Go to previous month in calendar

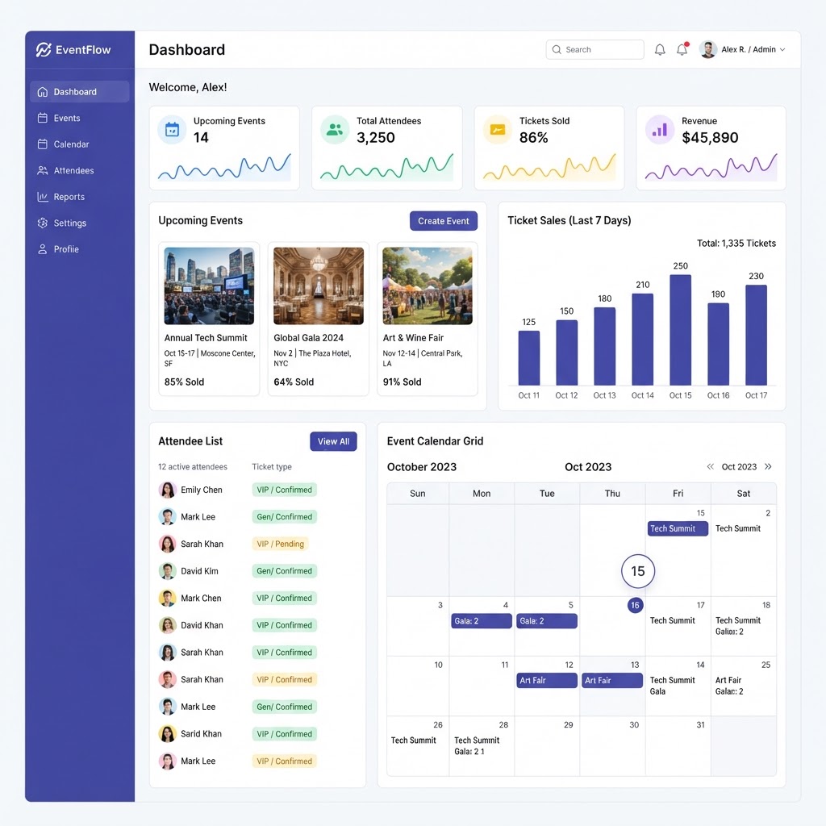coord(710,467)
